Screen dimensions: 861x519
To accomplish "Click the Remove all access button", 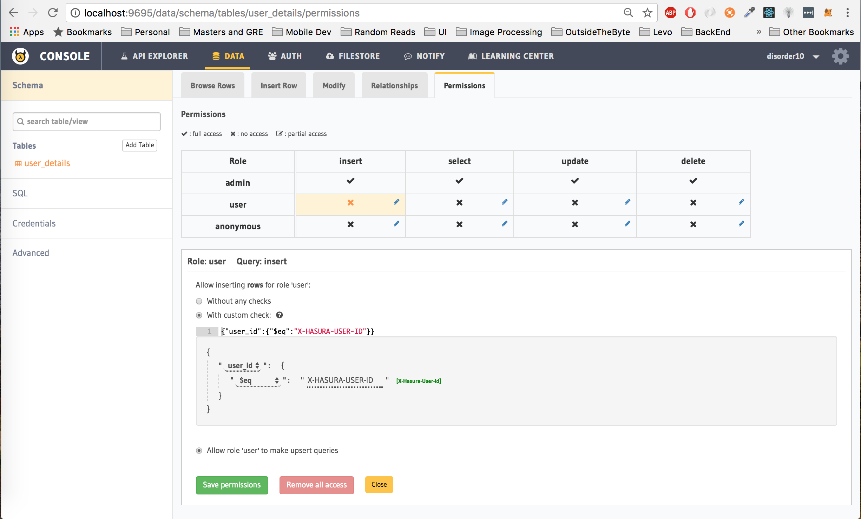I will point(316,485).
